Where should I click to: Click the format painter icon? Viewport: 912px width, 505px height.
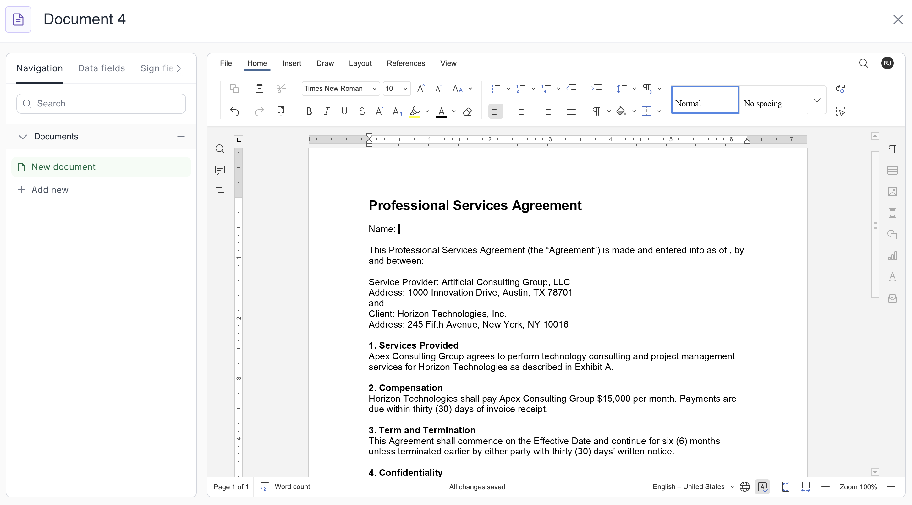click(x=281, y=111)
